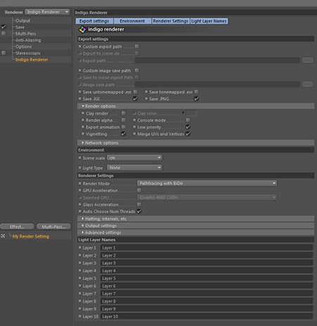Click browse button beside Export path field
Screen dimensions: 317x326
click(308, 61)
